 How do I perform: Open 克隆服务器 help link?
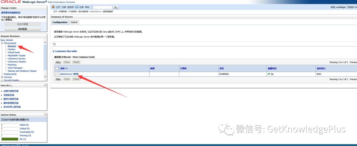[x=9, y=95]
